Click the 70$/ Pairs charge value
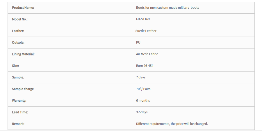 [x=143, y=89]
